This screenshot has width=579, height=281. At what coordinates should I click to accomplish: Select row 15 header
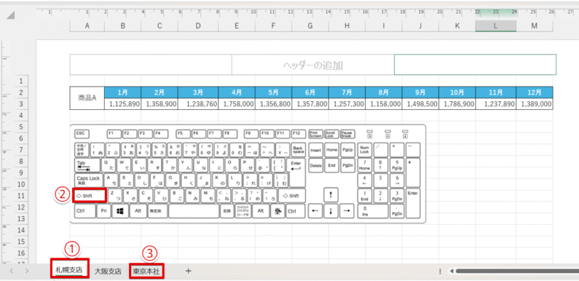pos(21,242)
